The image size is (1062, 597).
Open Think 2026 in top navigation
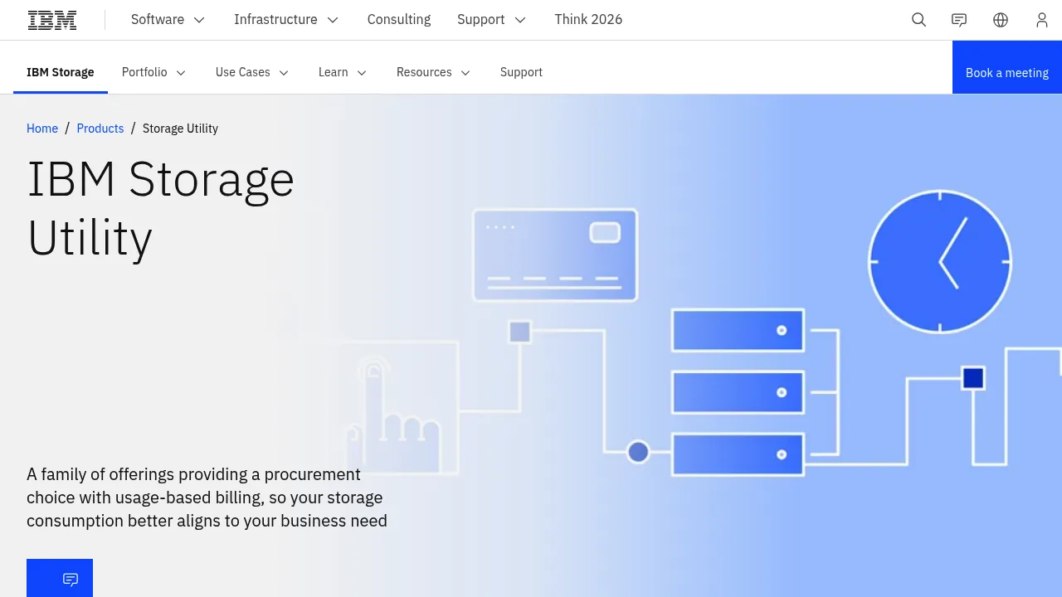coord(588,20)
